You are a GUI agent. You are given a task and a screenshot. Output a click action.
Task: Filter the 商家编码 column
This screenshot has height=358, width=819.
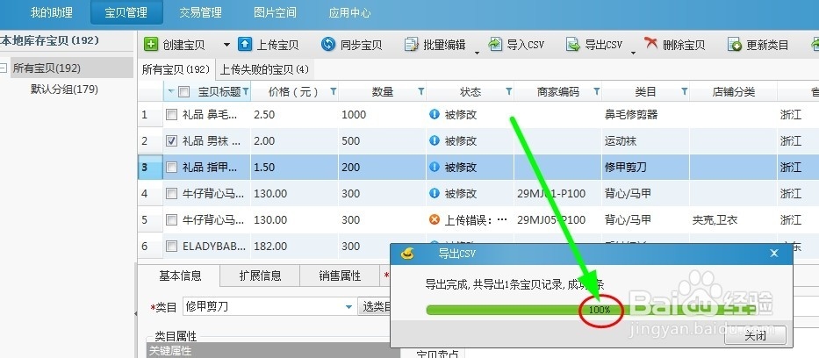click(597, 92)
